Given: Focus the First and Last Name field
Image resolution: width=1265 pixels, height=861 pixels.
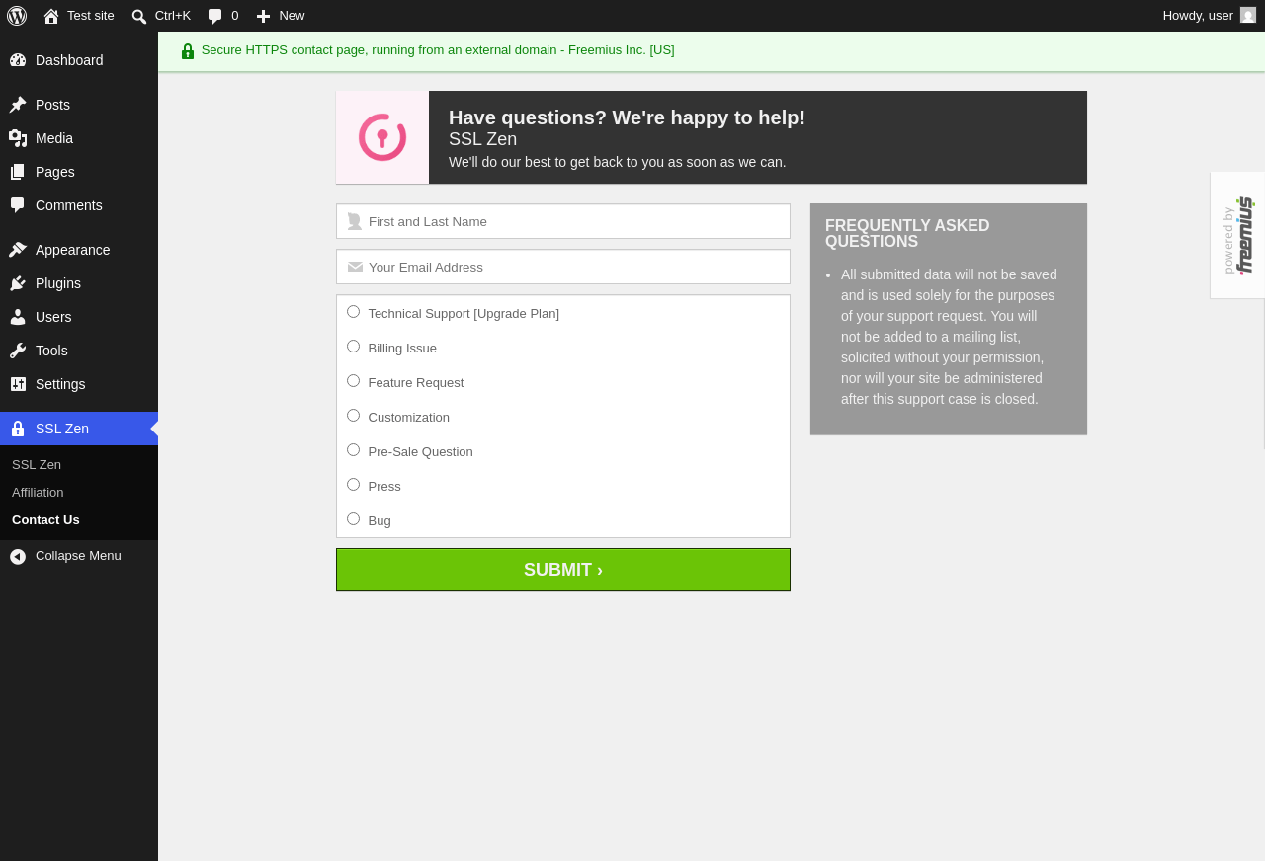Looking at the screenshot, I should click(x=563, y=221).
